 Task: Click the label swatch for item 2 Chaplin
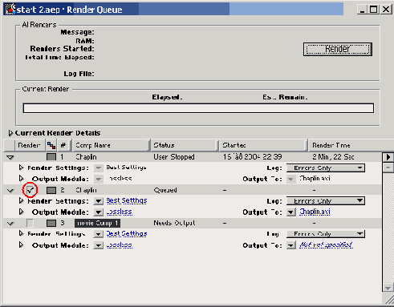click(51, 190)
